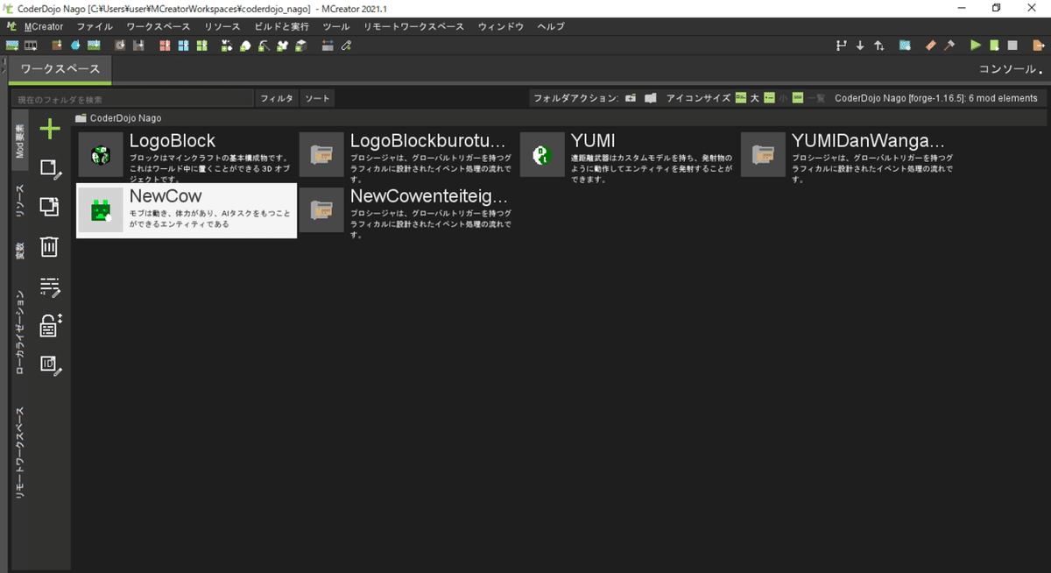Upload workspace with the up-arrow toolbar icon

[879, 45]
